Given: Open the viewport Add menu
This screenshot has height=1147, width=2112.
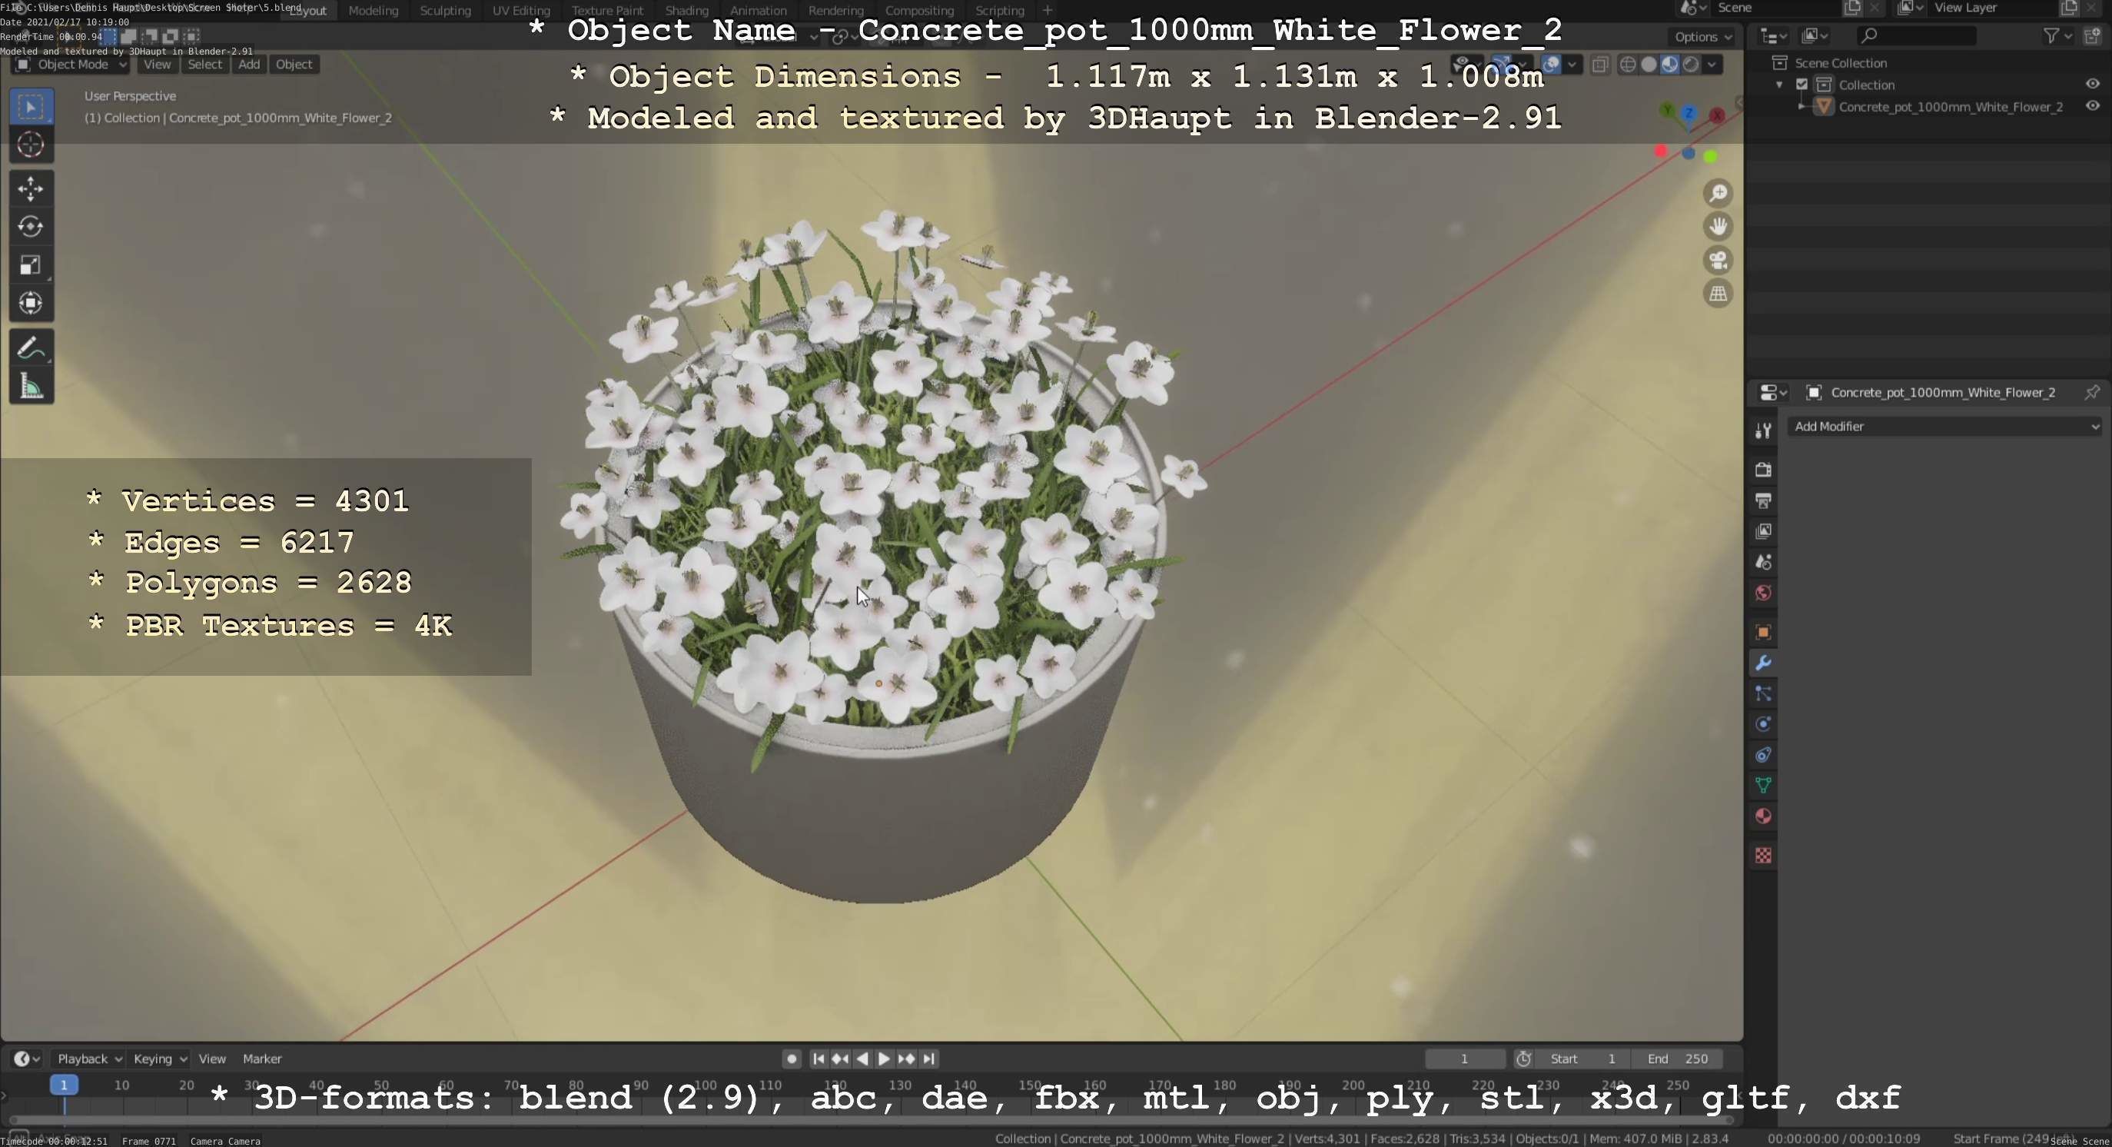Looking at the screenshot, I should click(249, 65).
